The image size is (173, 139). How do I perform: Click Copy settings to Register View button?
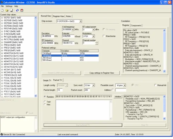tap(102, 73)
